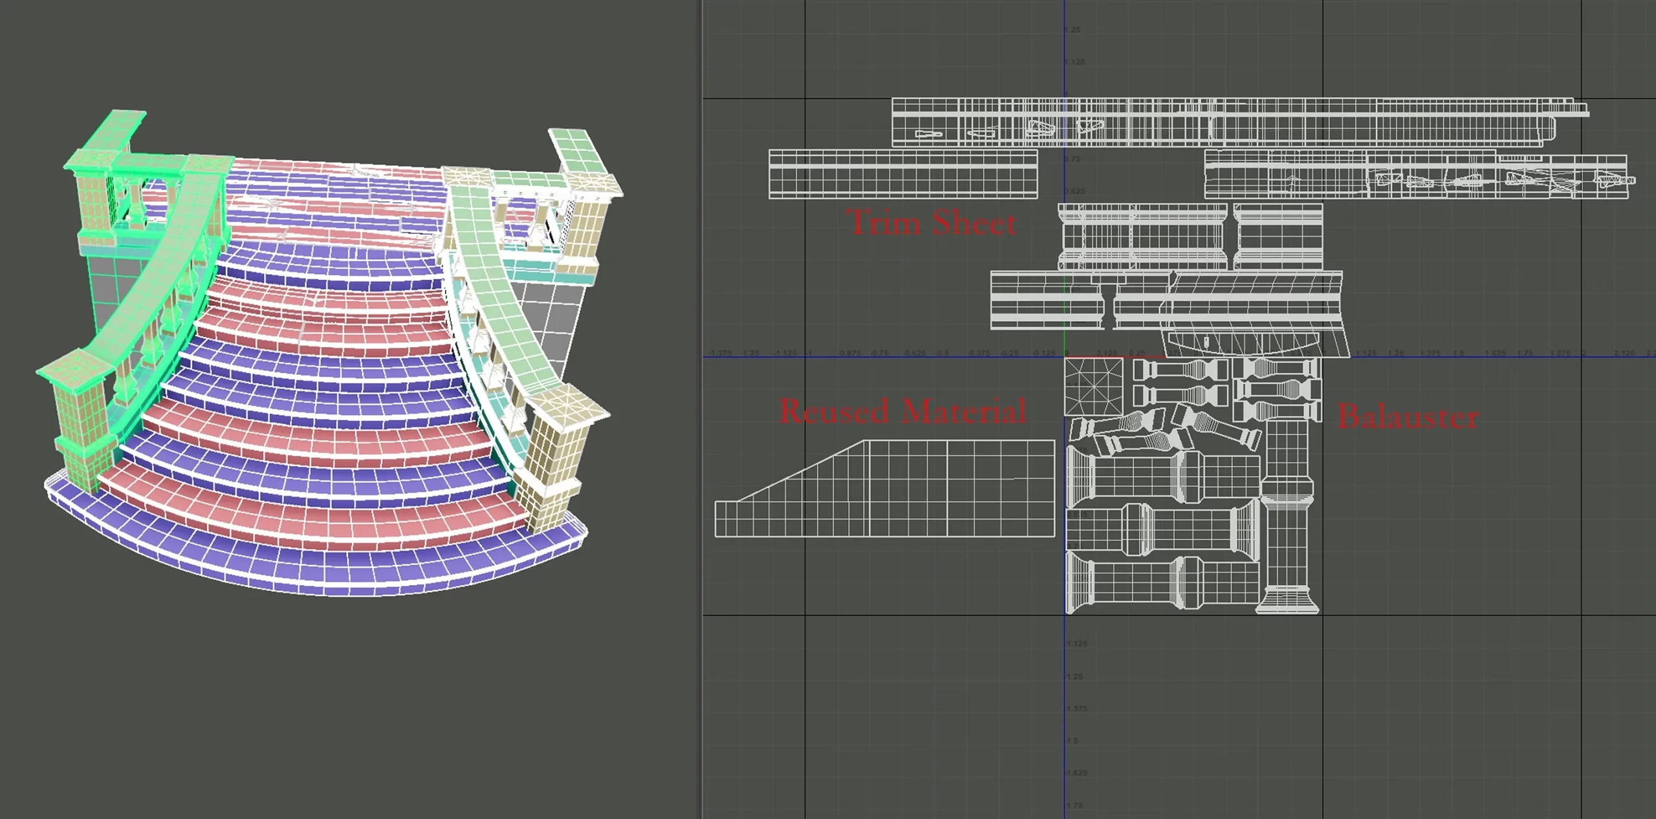Click the red "Reused Material" text label
1656x819 pixels.
[x=902, y=411]
